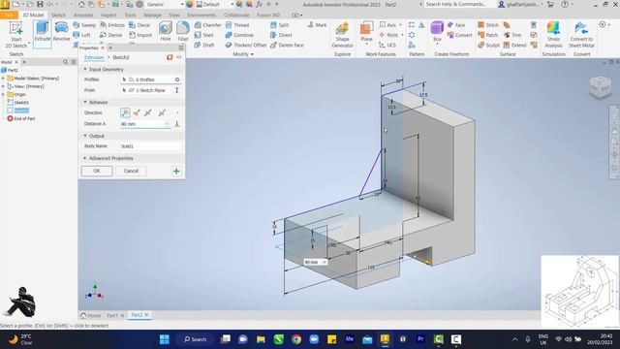This screenshot has height=349, width=620.
Task: Click the Import tool
Action: coord(140,35)
